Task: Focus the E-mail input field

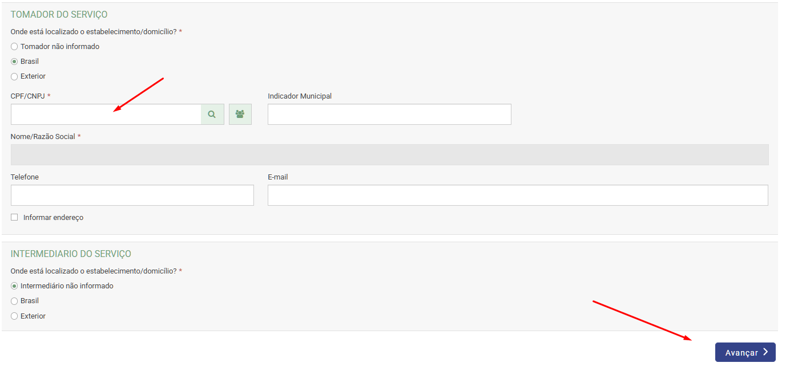Action: point(517,195)
